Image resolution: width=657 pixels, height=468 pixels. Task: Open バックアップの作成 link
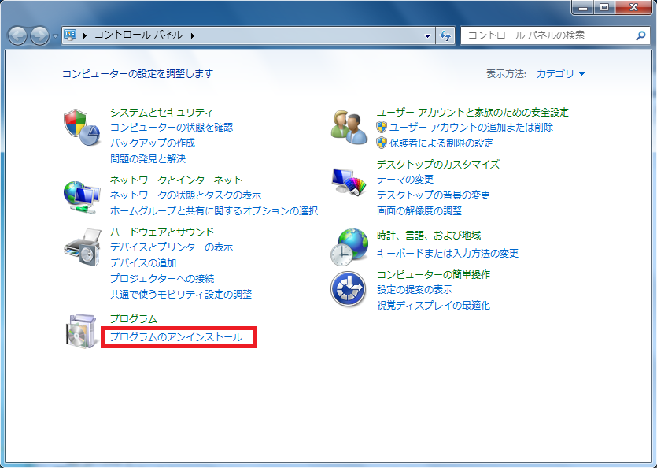click(x=153, y=143)
